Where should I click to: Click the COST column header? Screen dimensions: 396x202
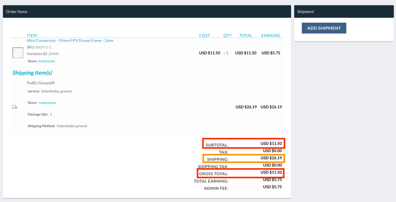click(205, 35)
